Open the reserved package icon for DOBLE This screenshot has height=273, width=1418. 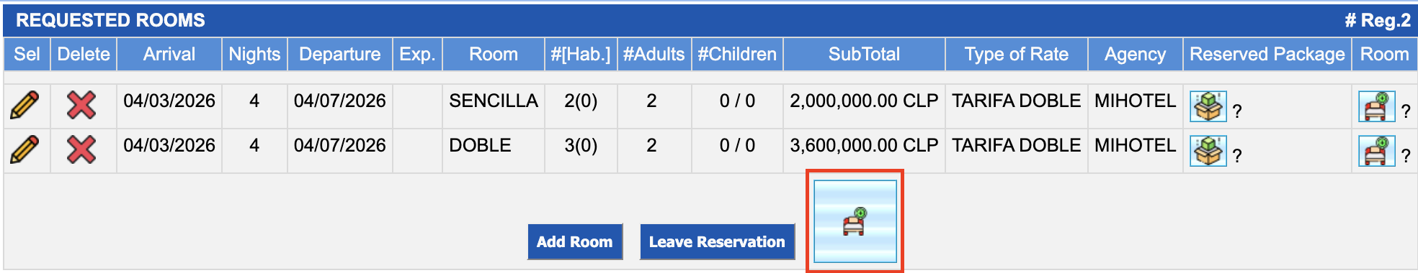tap(1208, 151)
